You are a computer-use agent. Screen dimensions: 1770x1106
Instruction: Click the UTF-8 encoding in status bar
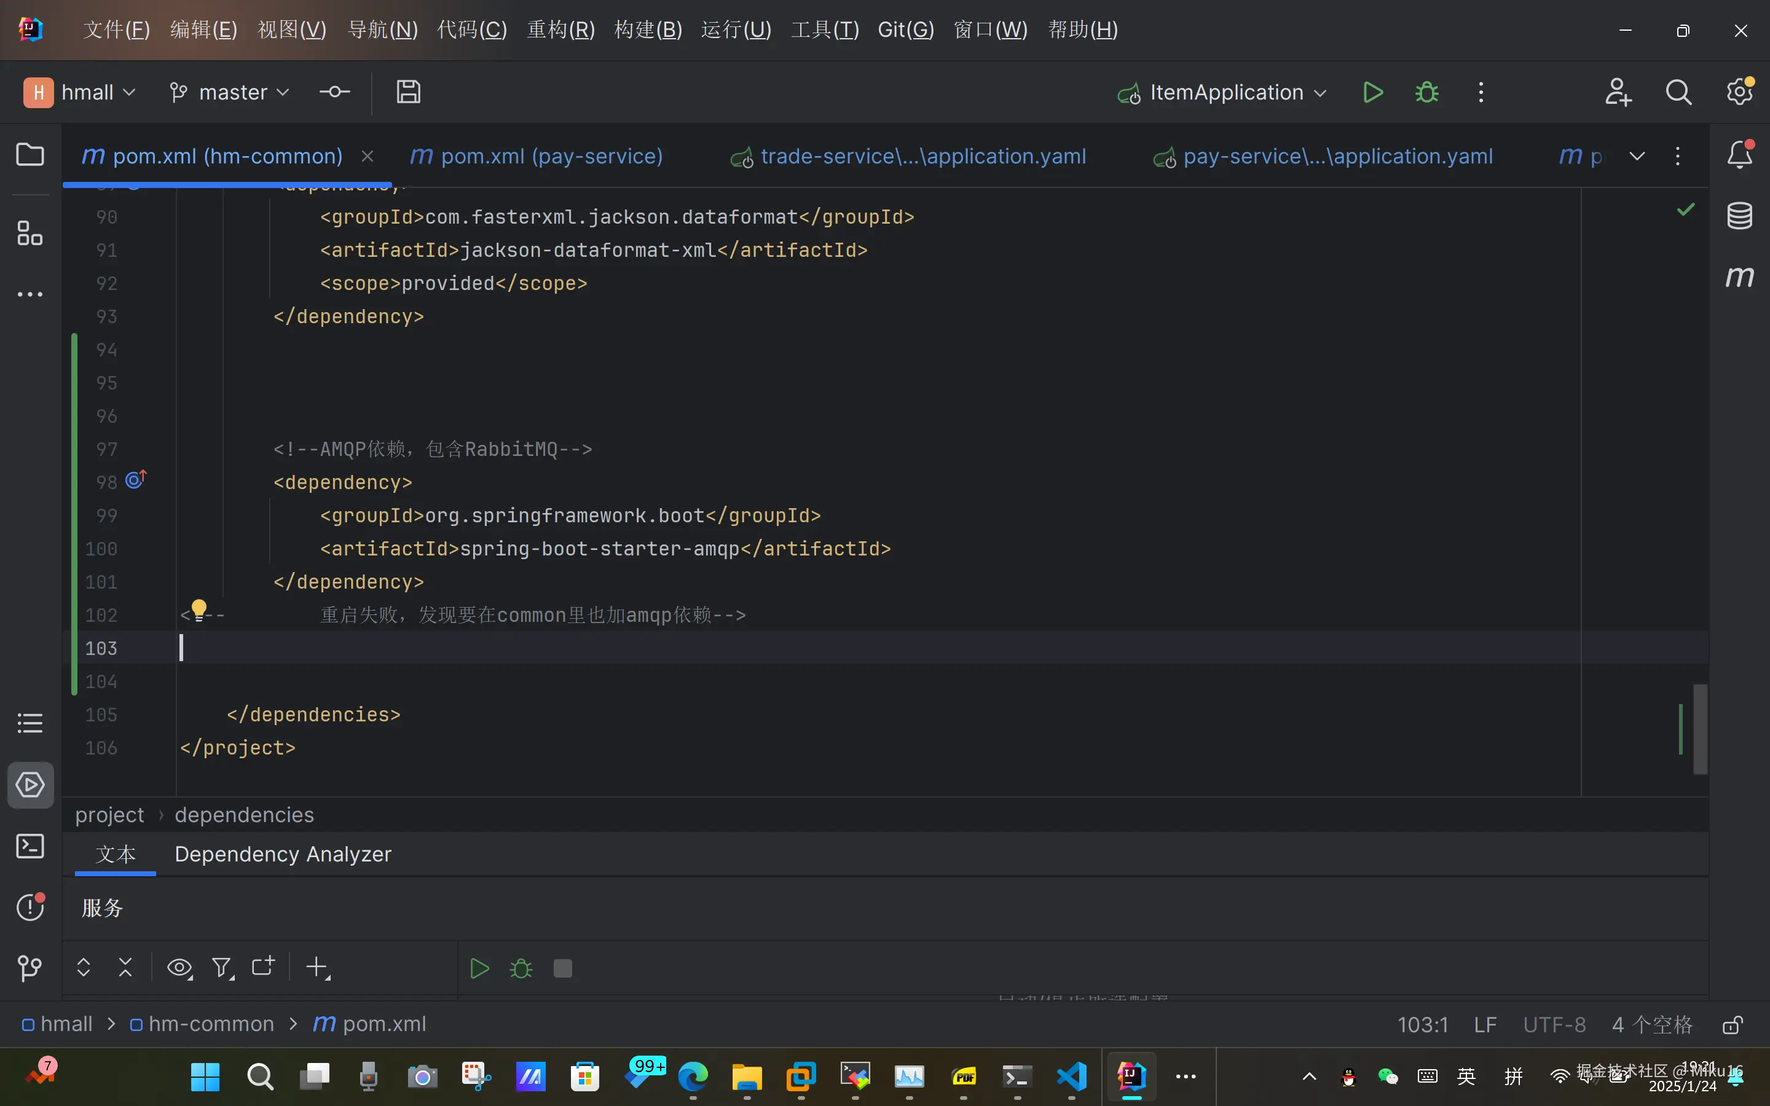point(1554,1025)
